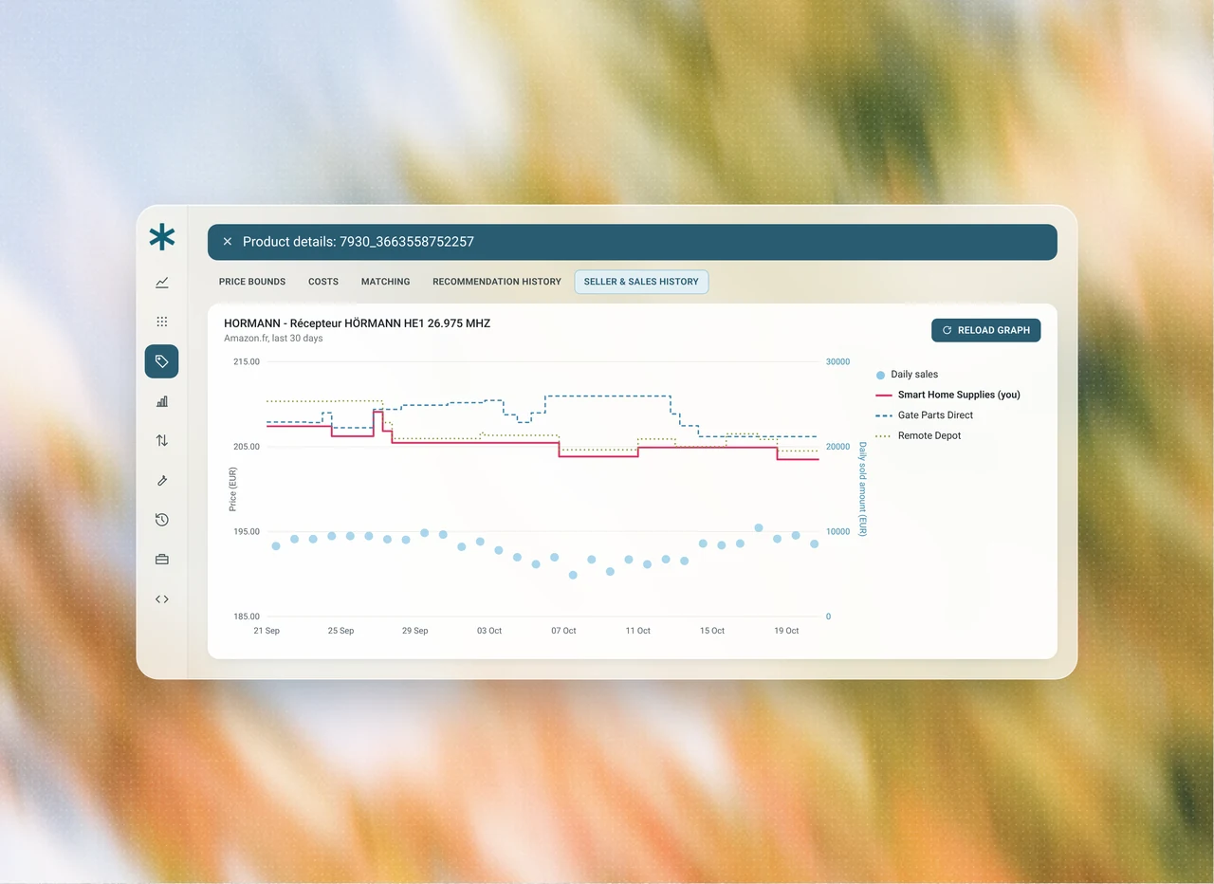Open the line chart icon in sidebar
The image size is (1214, 884).
[162, 282]
